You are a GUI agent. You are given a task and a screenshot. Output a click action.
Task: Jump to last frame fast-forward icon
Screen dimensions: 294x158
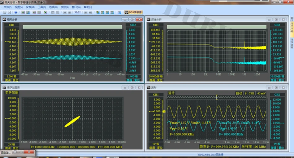[90, 12]
